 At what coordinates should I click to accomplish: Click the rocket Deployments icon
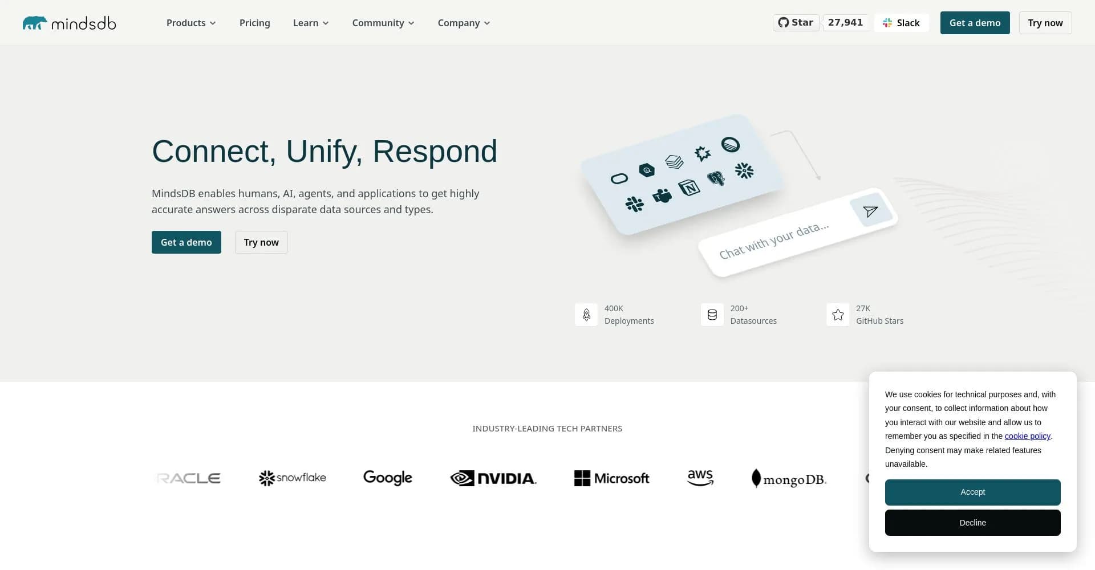coord(586,315)
